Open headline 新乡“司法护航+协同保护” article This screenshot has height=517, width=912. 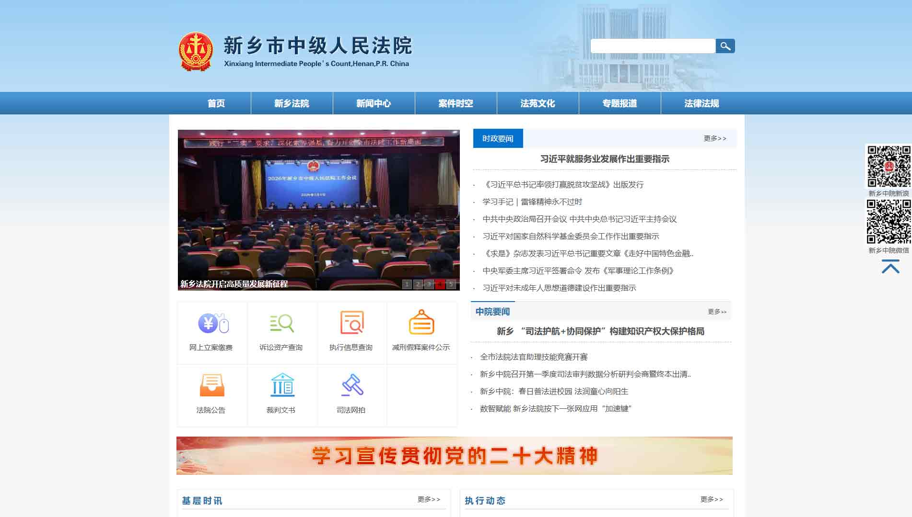tap(600, 331)
